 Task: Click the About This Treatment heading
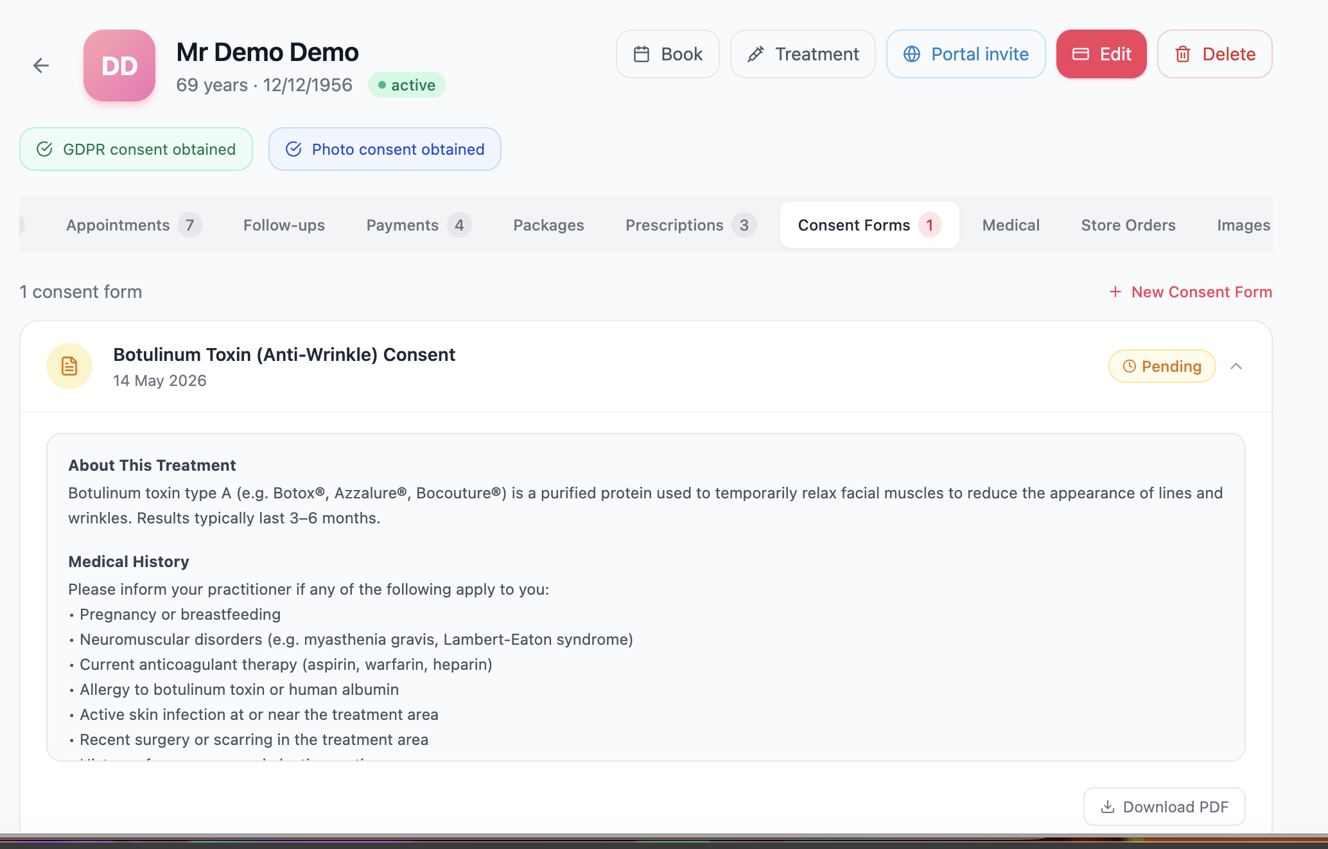pos(152,465)
